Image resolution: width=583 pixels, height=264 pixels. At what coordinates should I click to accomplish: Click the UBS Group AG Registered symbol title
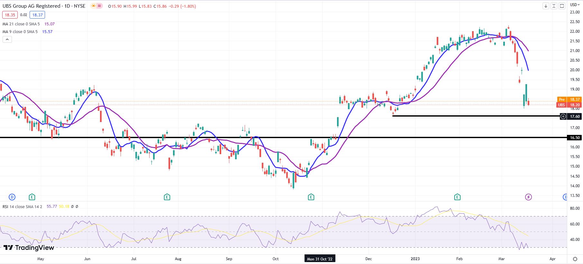tap(32, 6)
